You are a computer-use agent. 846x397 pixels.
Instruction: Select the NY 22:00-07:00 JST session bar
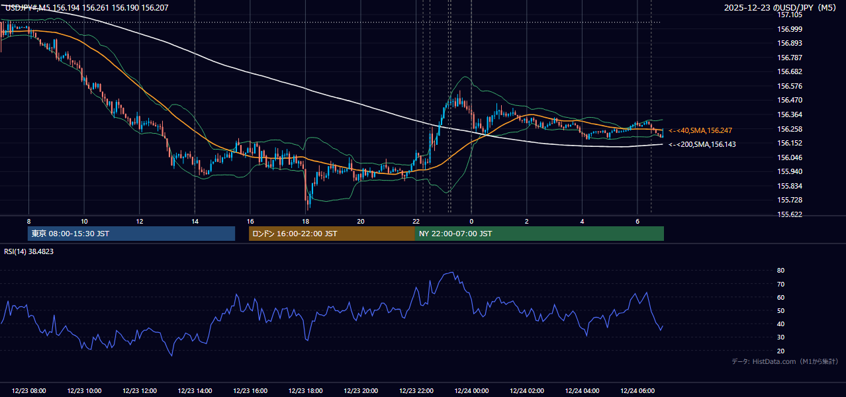[540, 234]
